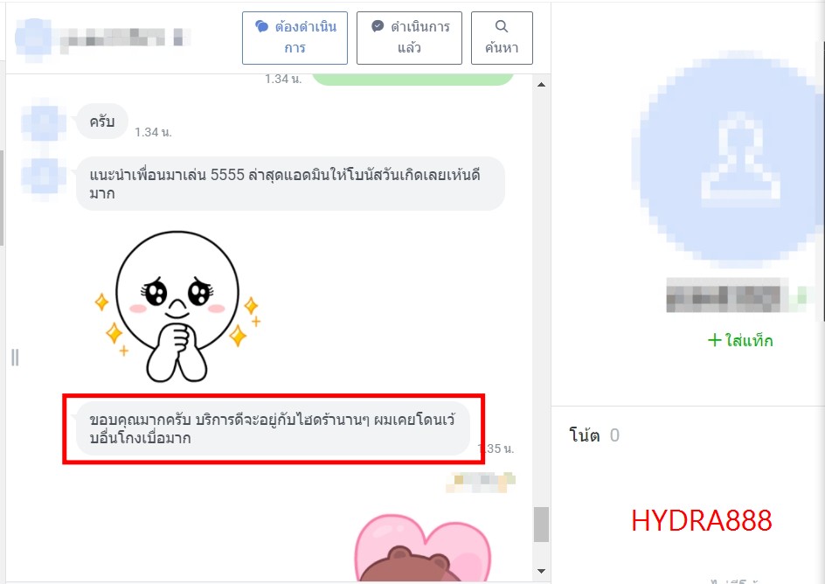Click the green plus ใส่แท็ก link
Screen dimensions: 825x584
tap(739, 340)
